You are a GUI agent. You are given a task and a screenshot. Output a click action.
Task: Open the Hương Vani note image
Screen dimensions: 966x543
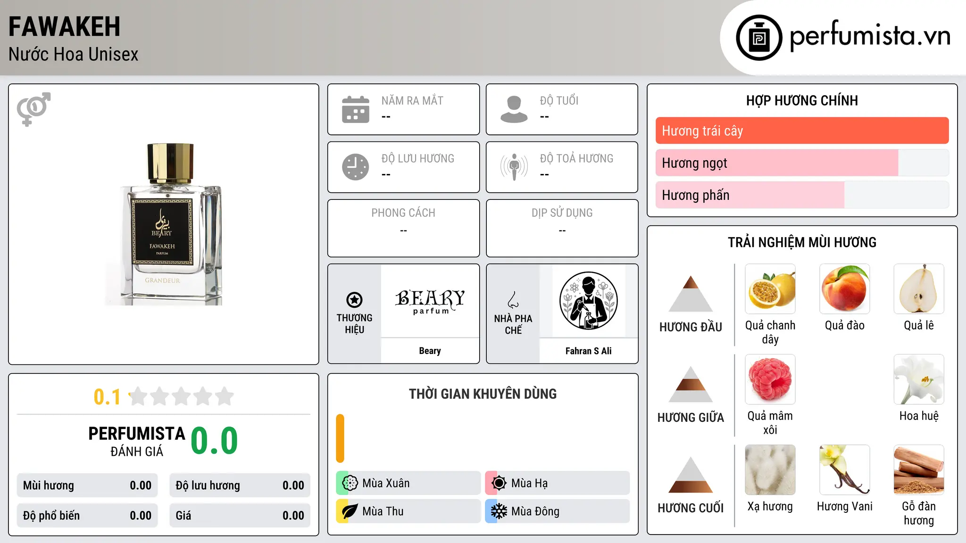845,470
